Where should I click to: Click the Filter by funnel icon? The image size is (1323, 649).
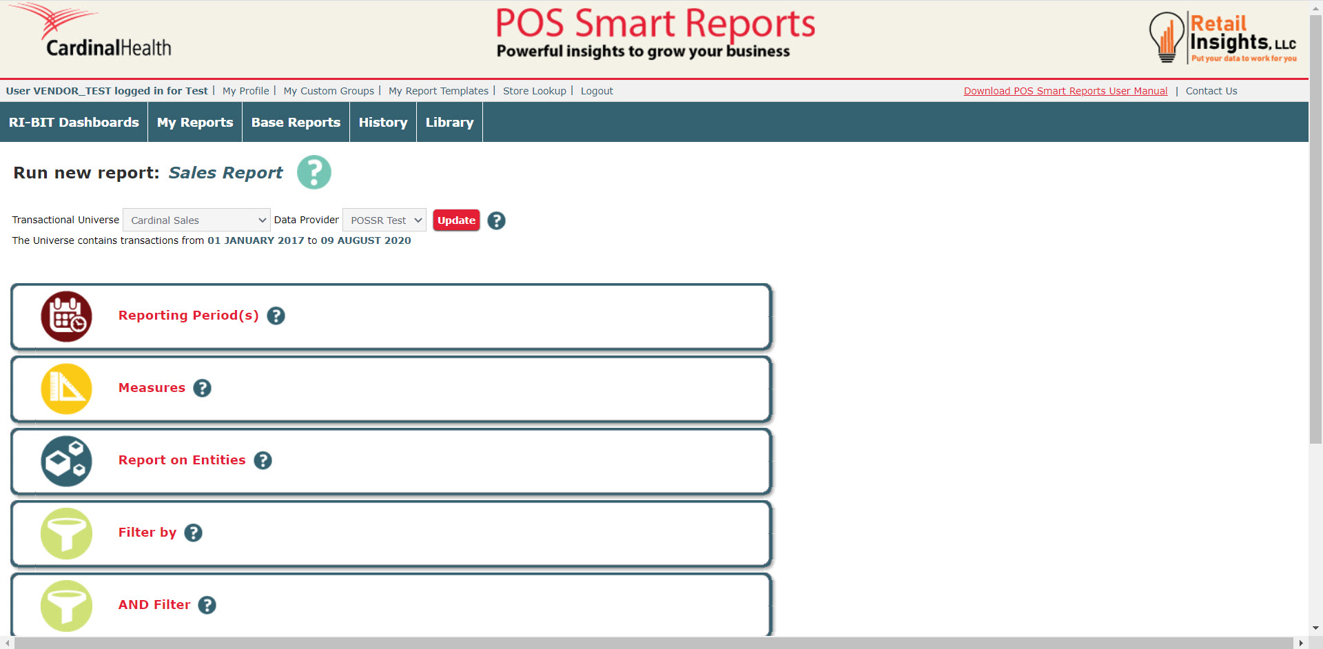(x=66, y=533)
